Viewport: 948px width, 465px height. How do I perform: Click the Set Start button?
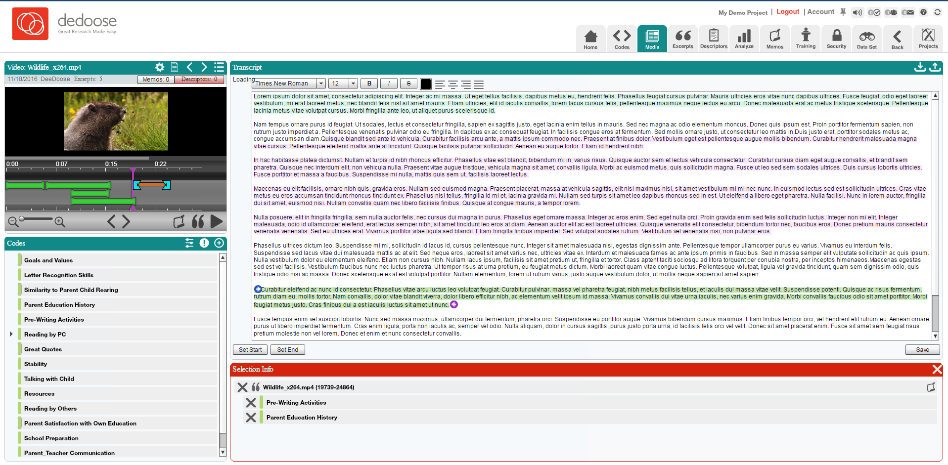(250, 350)
